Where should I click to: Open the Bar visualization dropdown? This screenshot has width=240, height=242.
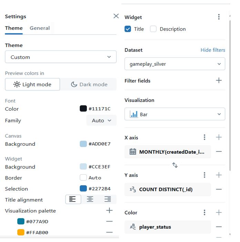coord(175,114)
